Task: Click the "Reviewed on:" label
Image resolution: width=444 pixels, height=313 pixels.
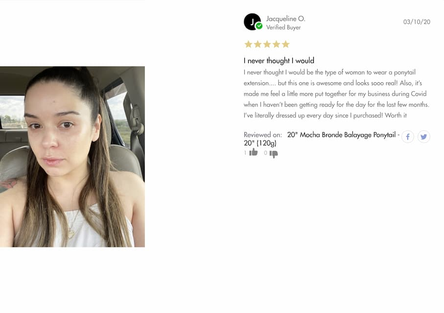Action: click(x=263, y=135)
